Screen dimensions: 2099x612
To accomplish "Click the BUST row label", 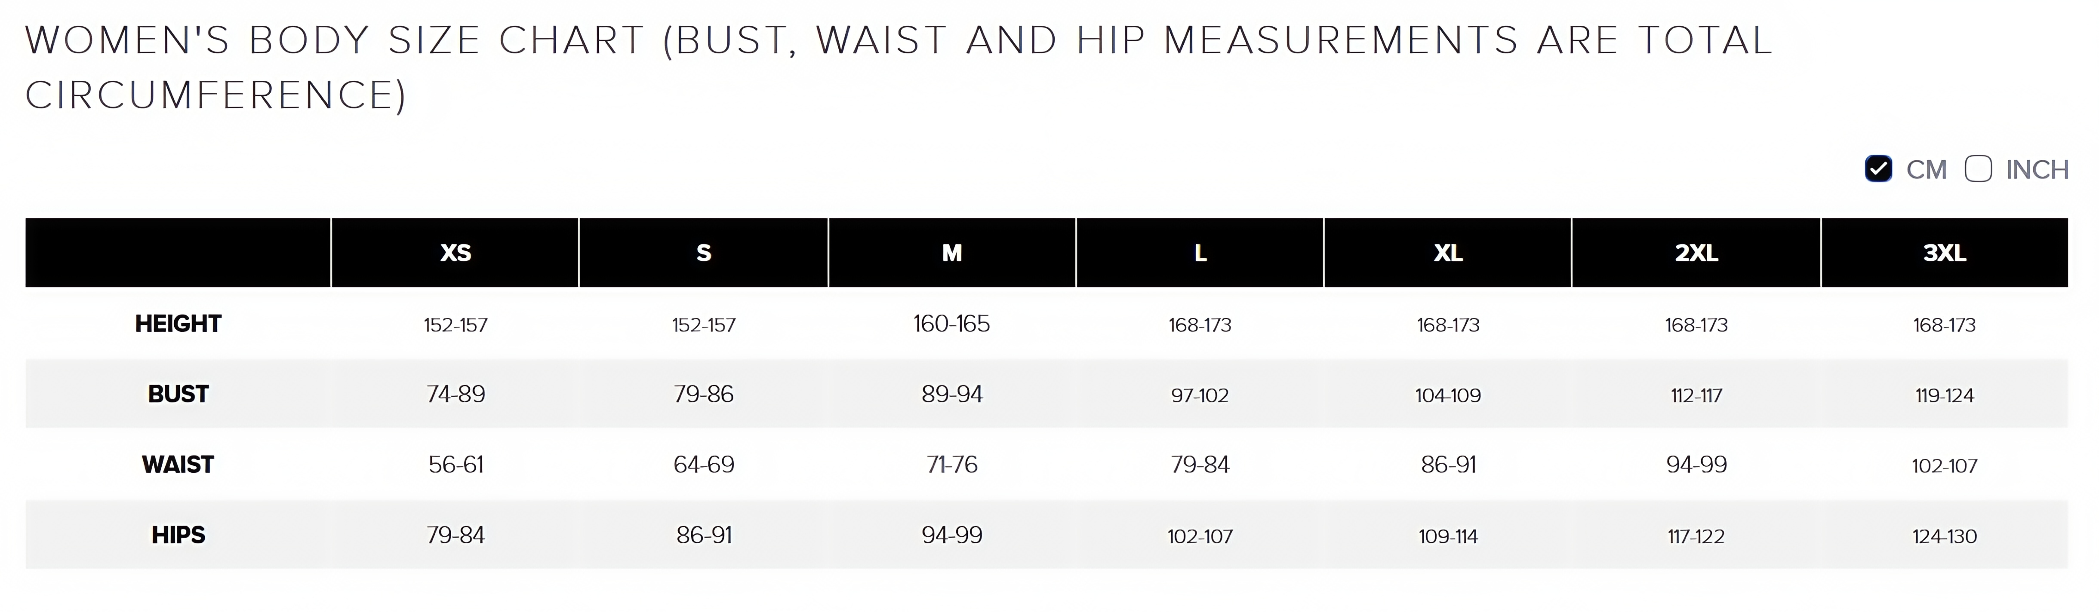I will [x=179, y=395].
